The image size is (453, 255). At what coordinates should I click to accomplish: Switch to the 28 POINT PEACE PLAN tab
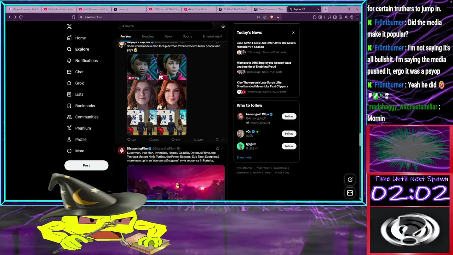pyautogui.click(x=234, y=9)
